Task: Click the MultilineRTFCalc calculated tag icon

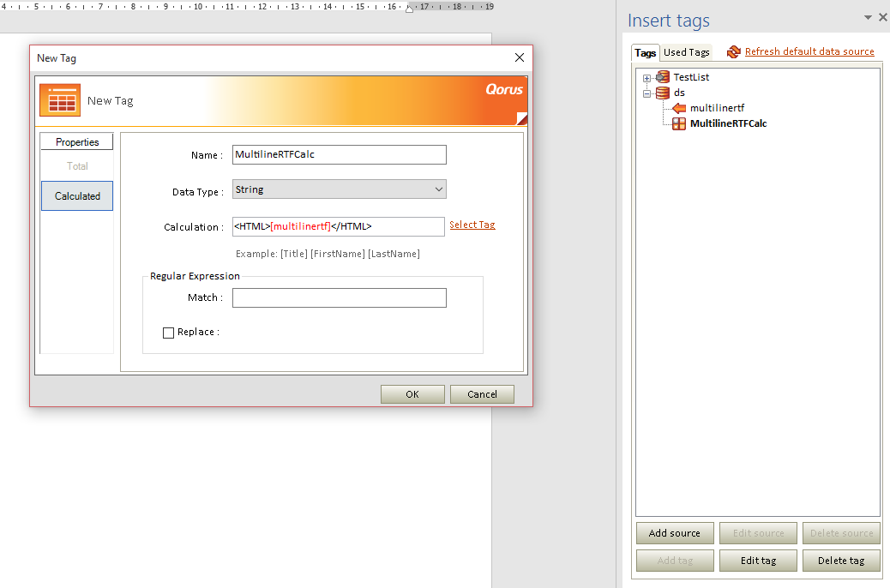Action: coord(679,123)
